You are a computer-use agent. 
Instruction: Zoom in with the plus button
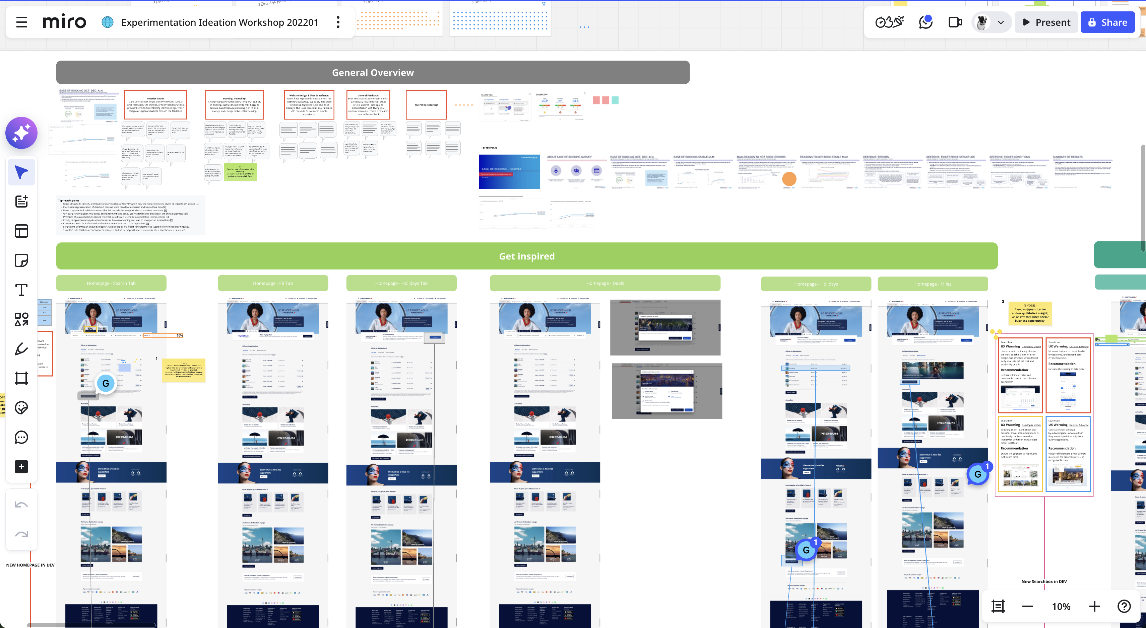[1094, 606]
